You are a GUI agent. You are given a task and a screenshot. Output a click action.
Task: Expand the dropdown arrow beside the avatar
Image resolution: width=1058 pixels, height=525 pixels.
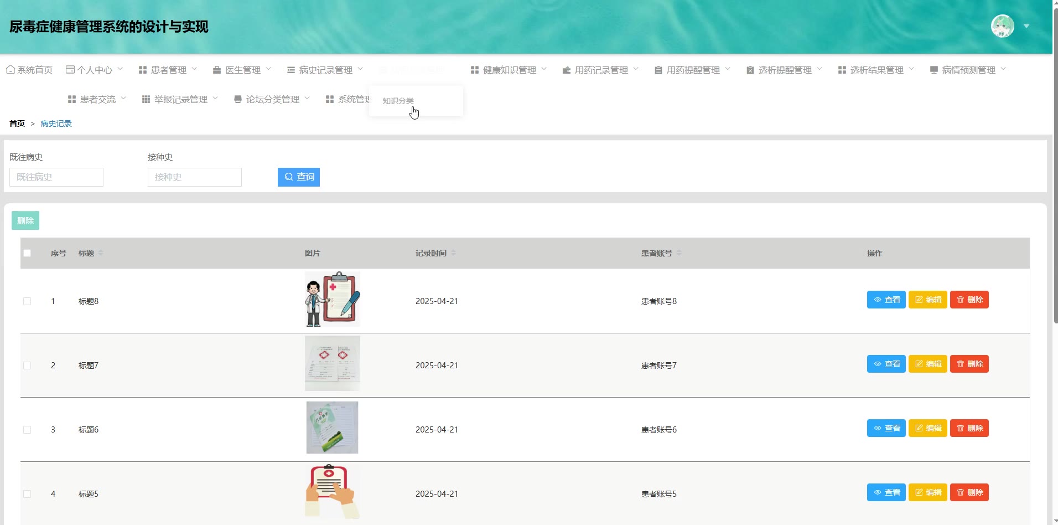pyautogui.click(x=1026, y=26)
